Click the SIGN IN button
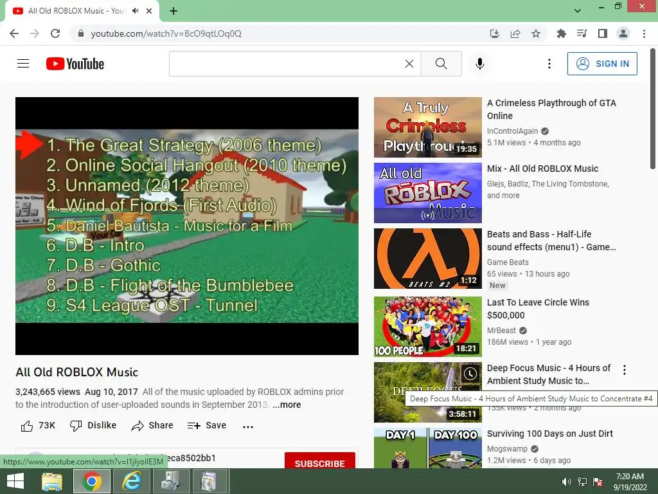The width and height of the screenshot is (658, 494). (602, 64)
